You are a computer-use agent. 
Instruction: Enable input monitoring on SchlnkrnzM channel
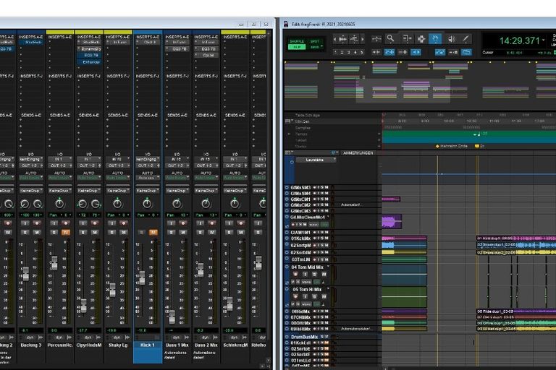pyautogui.click(x=229, y=223)
